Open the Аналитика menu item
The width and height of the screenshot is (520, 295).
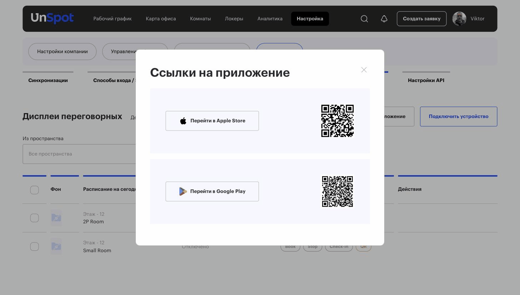270,19
